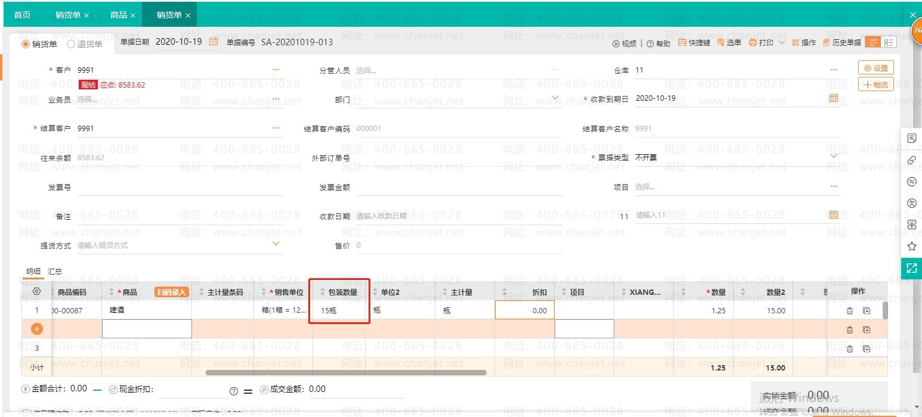Screen dimensions: 922x417
Task: Open the notes icon in right sidebar
Action: click(911, 138)
